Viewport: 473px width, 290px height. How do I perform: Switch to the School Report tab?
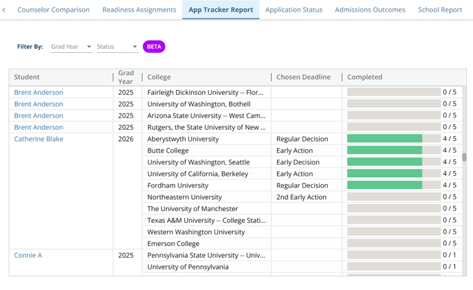pyautogui.click(x=440, y=10)
